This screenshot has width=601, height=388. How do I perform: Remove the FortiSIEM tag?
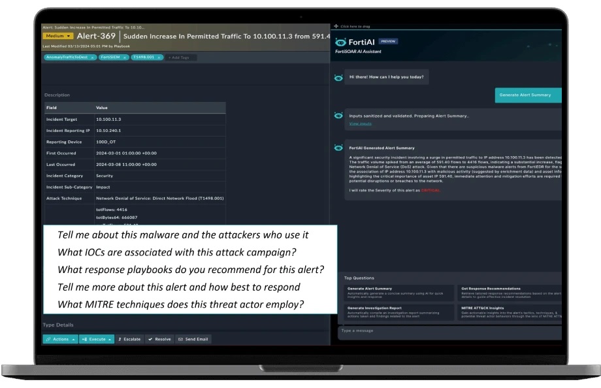(x=124, y=57)
